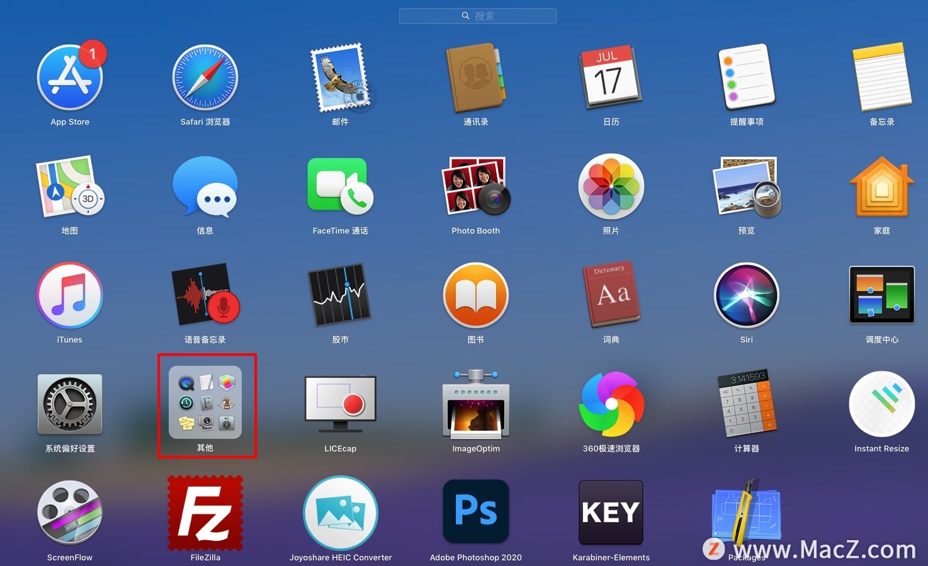Open Photo Booth
Image resolution: width=928 pixels, height=566 pixels.
click(476, 186)
